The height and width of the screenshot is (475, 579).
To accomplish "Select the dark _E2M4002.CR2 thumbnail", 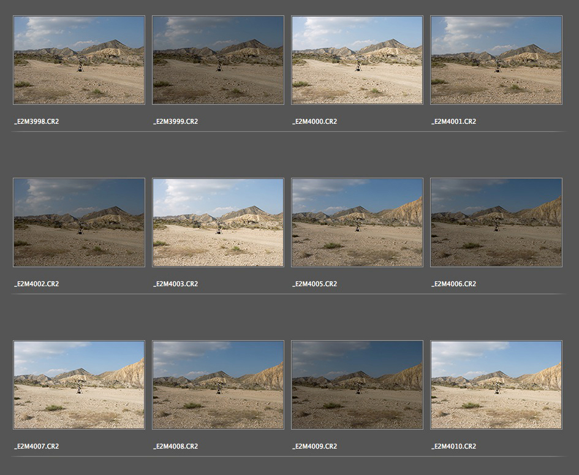I will [79, 222].
